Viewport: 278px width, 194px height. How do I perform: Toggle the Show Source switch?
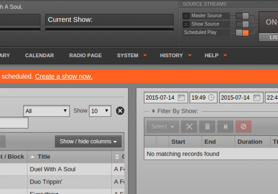[x=242, y=24]
